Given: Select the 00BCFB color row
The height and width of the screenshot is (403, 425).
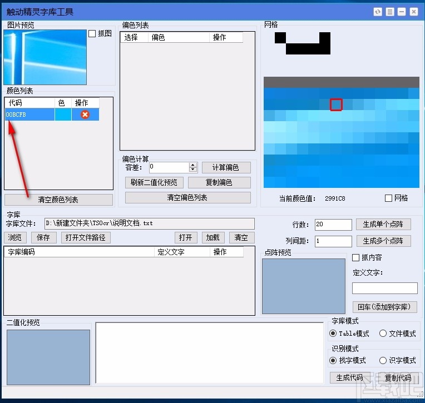Looking at the screenshot, I should click(52, 115).
